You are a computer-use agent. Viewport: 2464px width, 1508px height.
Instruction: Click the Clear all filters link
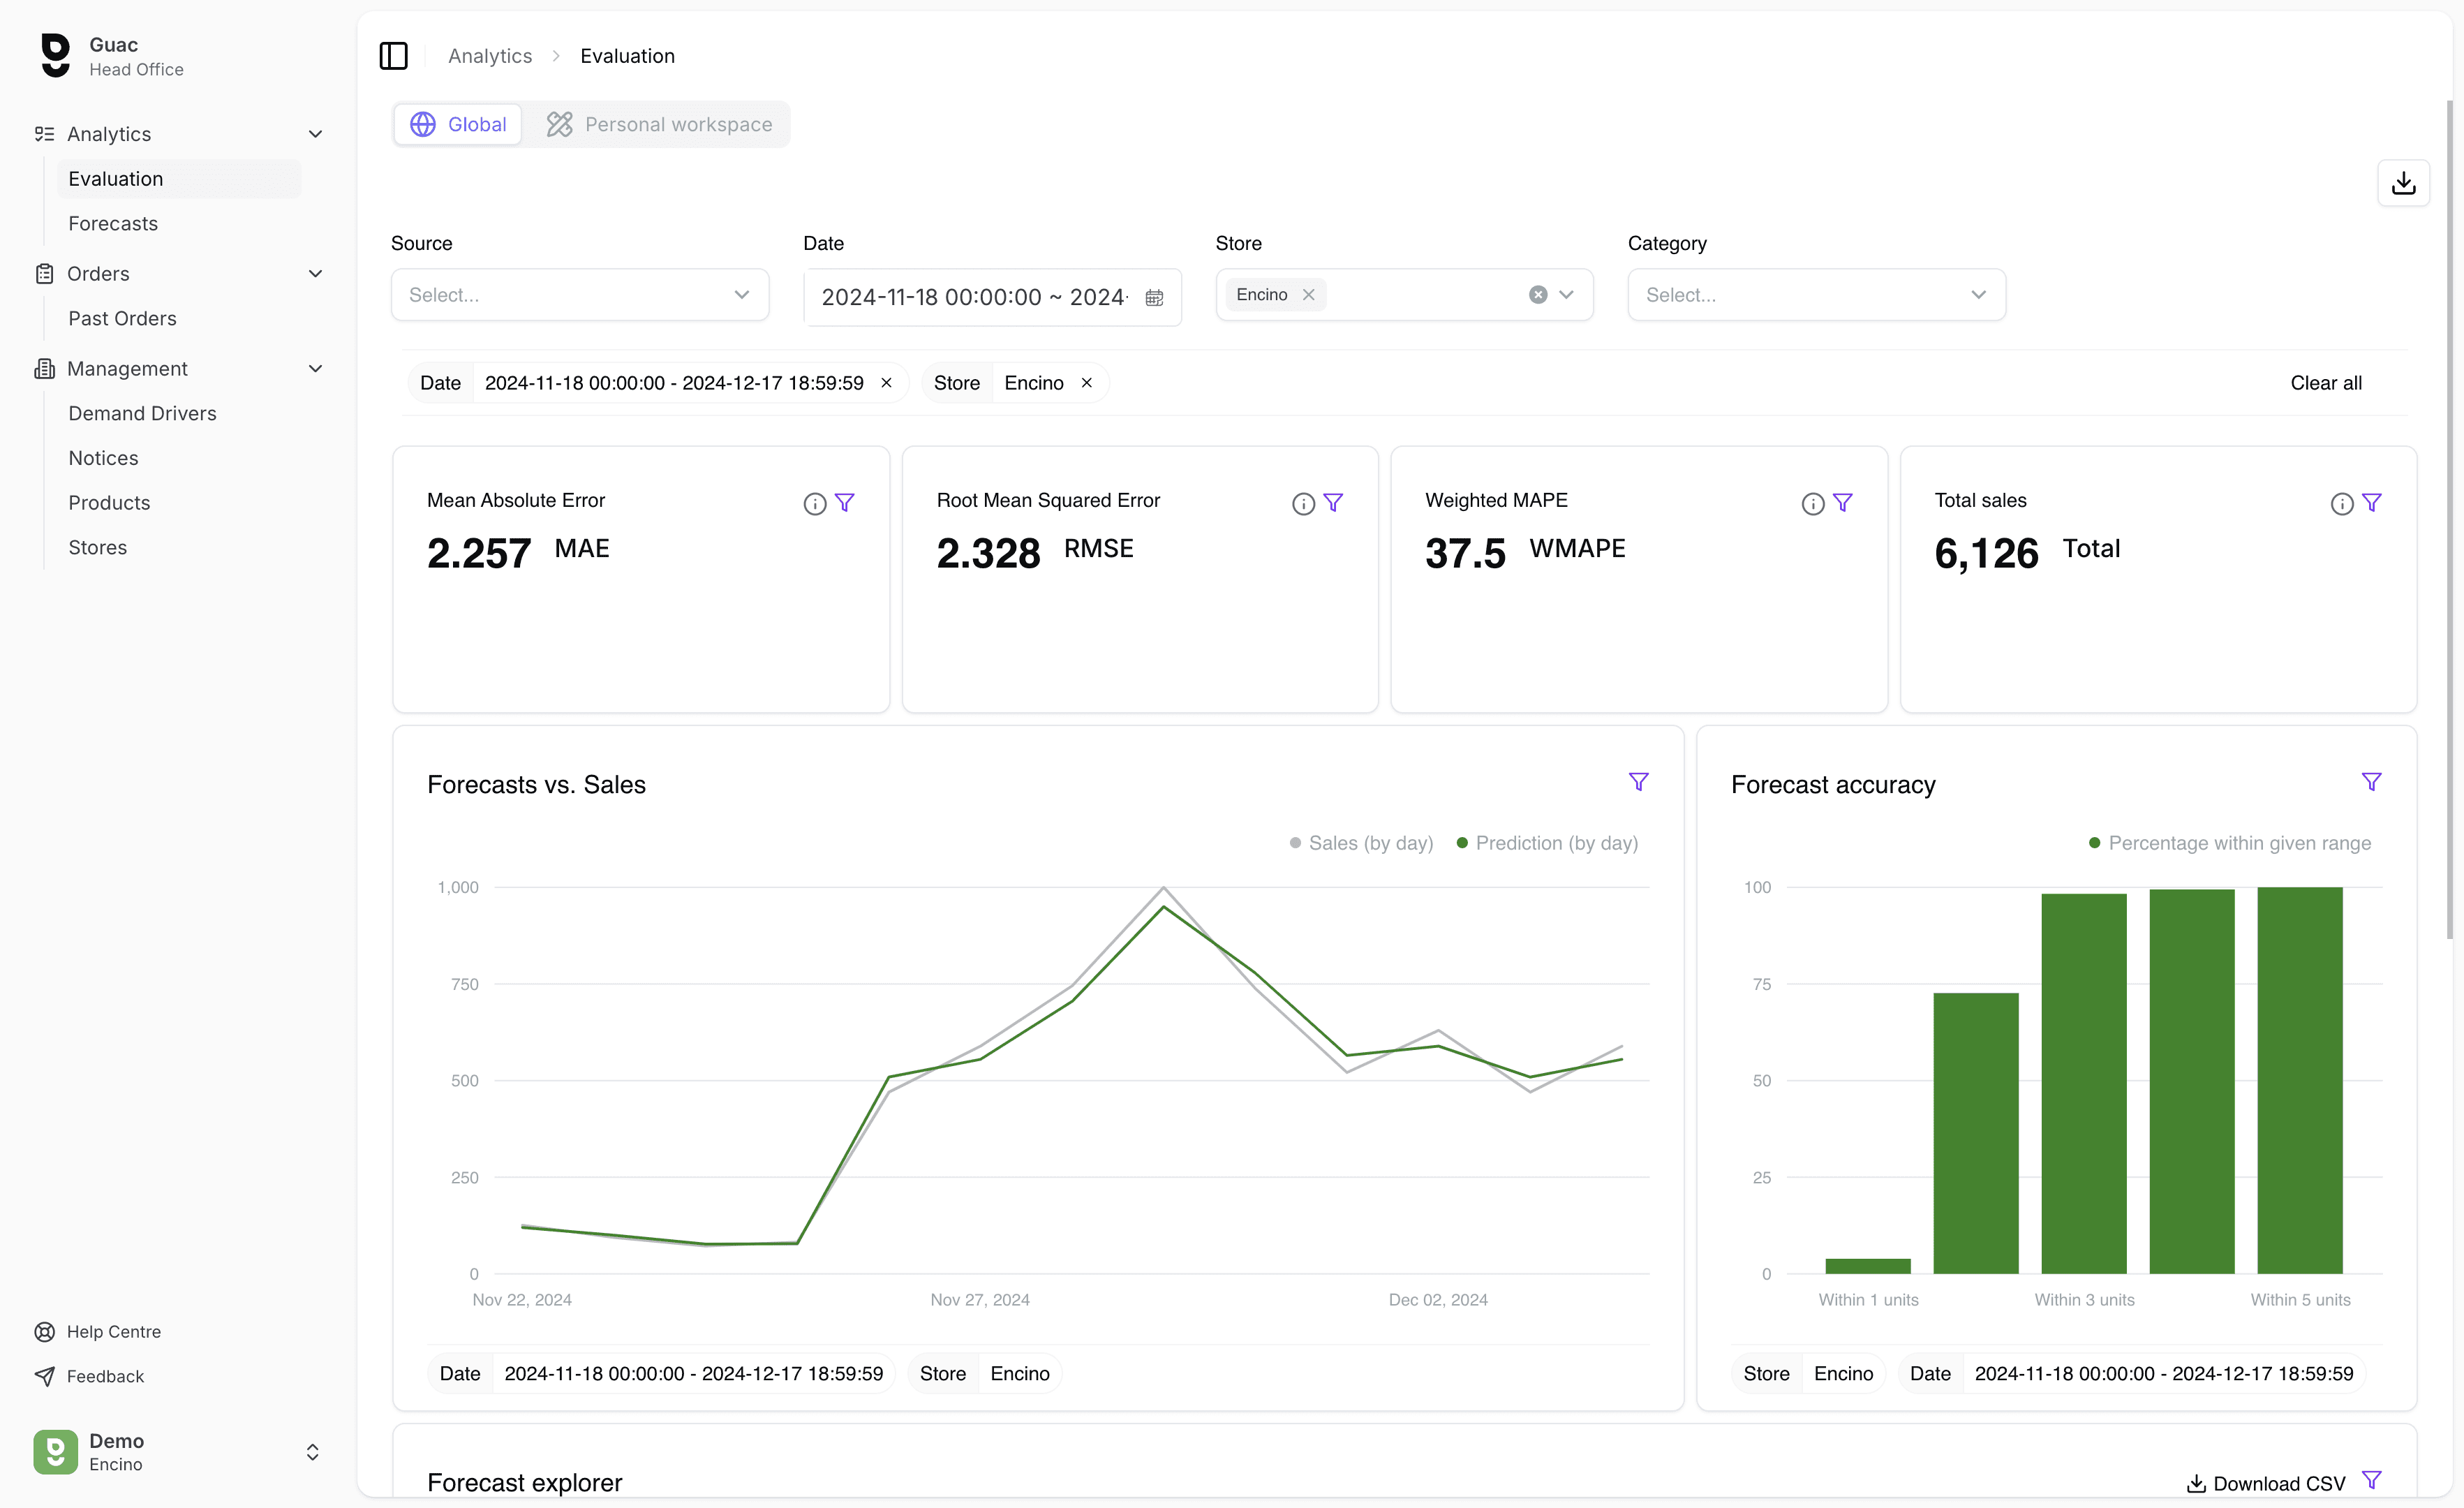tap(2326, 382)
